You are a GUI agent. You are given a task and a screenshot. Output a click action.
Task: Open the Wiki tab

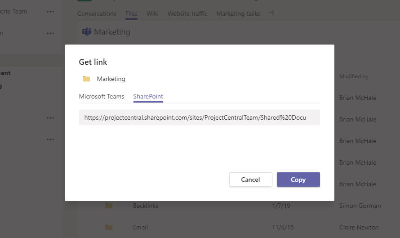[152, 13]
